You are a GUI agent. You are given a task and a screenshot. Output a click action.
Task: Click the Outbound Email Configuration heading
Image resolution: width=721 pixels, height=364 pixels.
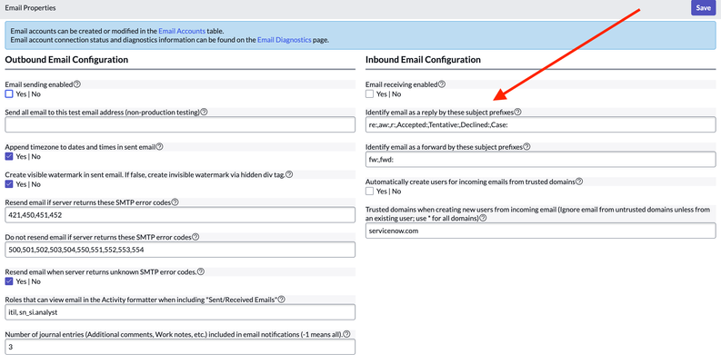tap(66, 60)
